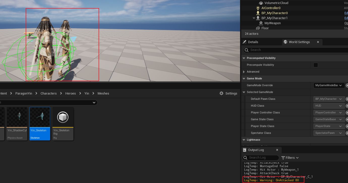Click the Output Log terminal icon
Image resolution: width=348 pixels, height=183 pixels.
click(245, 150)
